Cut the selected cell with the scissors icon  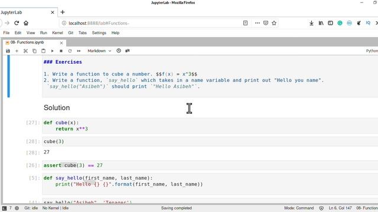click(25, 51)
